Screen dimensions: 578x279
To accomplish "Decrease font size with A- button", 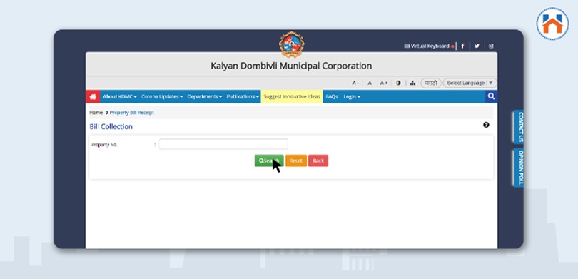I will pos(355,83).
